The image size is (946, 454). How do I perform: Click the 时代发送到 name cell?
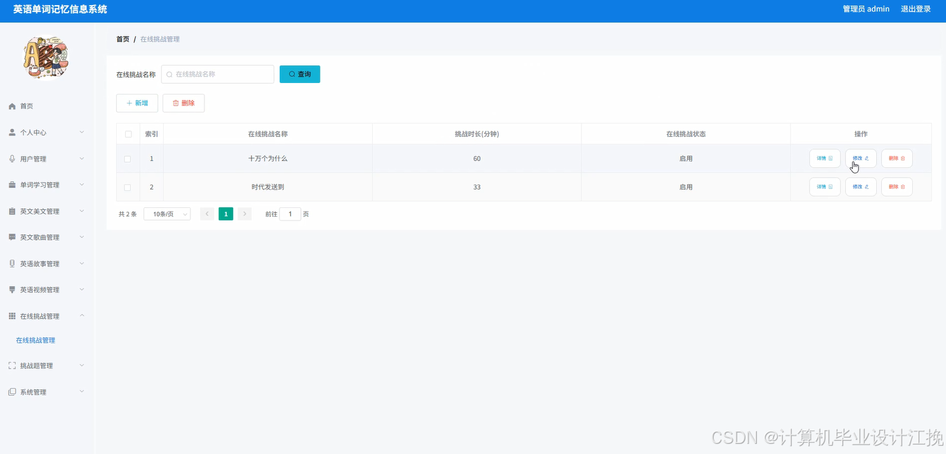[x=268, y=187]
